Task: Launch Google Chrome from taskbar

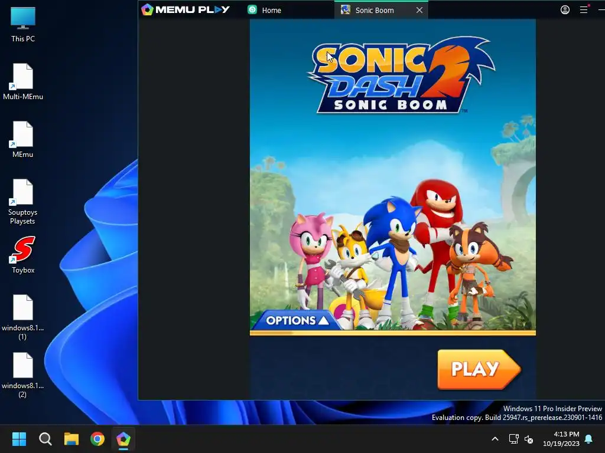Action: (97, 439)
